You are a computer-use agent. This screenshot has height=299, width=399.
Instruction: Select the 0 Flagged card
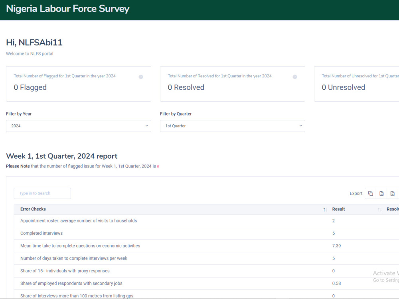78,84
